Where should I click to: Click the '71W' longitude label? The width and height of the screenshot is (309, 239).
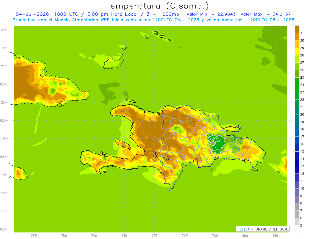pos(185,235)
